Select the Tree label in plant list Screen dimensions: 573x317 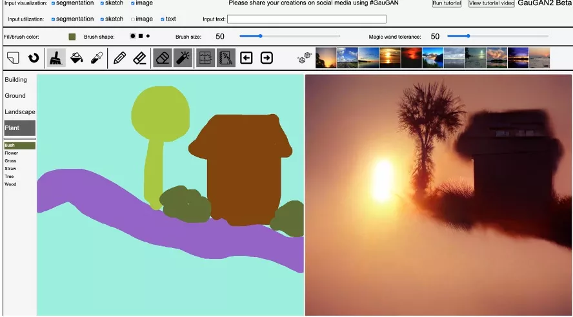click(10, 177)
